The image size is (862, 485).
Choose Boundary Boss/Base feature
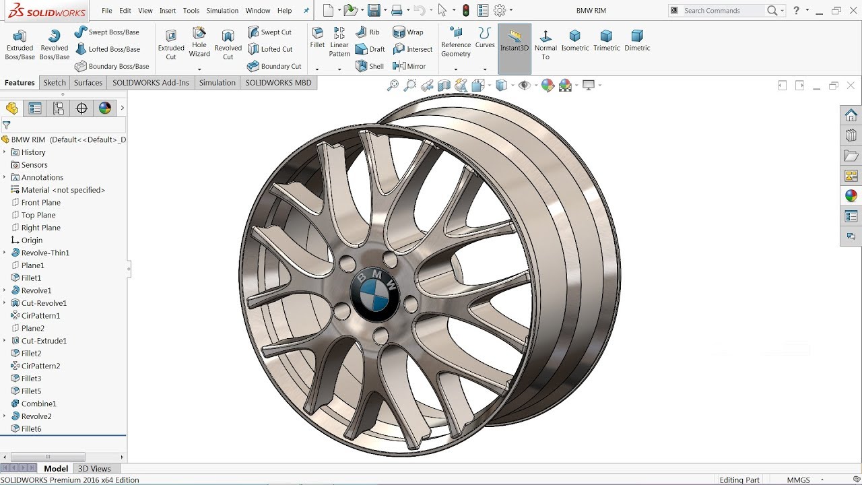pos(112,66)
